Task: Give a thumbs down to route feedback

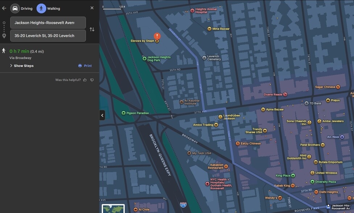Action: 91,80
